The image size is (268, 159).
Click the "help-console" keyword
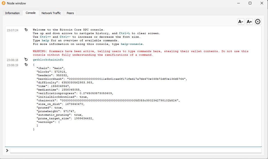pos(132,44)
